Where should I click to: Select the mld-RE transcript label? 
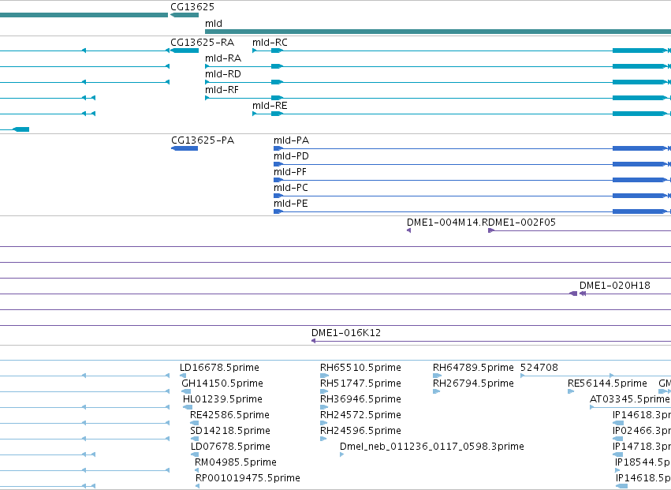(270, 106)
